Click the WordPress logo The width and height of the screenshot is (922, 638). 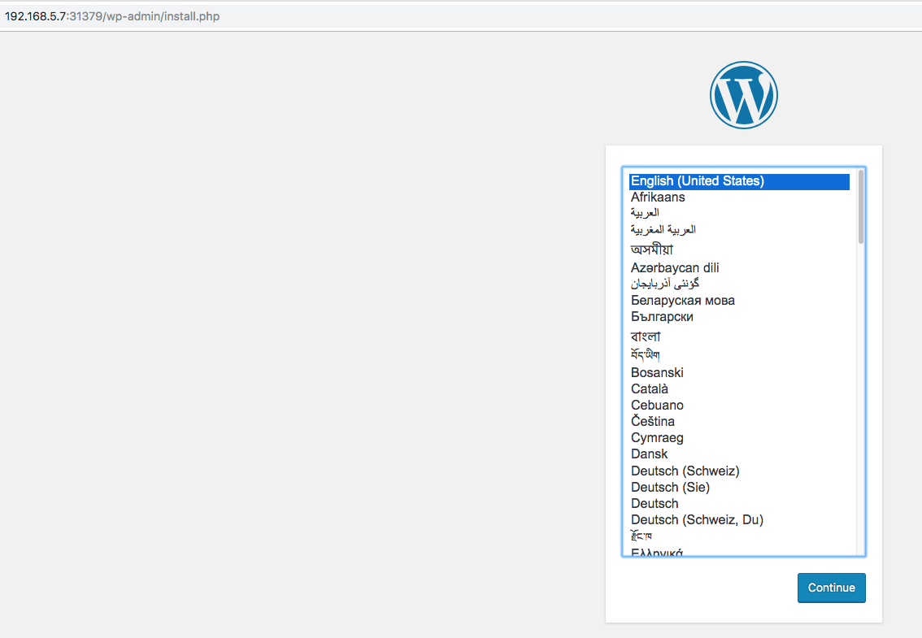coord(743,94)
